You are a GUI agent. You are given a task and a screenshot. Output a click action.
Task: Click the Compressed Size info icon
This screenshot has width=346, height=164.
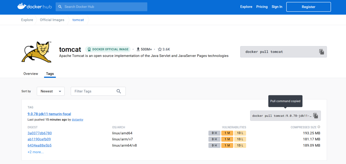point(319,127)
